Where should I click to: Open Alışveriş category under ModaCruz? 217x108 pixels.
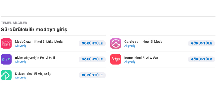[x=20, y=46]
